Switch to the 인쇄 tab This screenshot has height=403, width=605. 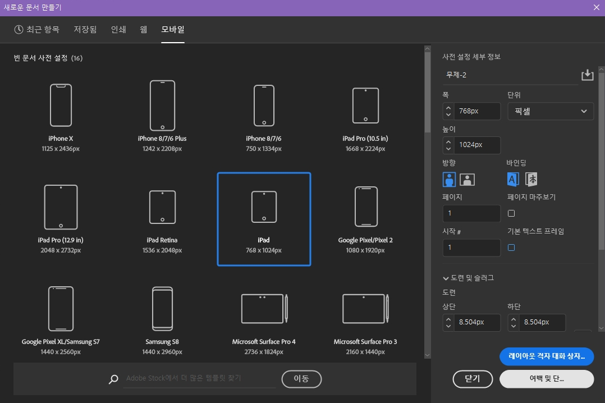(118, 29)
